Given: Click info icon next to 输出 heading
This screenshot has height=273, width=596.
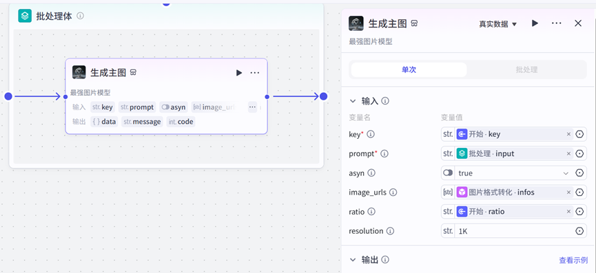Looking at the screenshot, I should [x=385, y=260].
